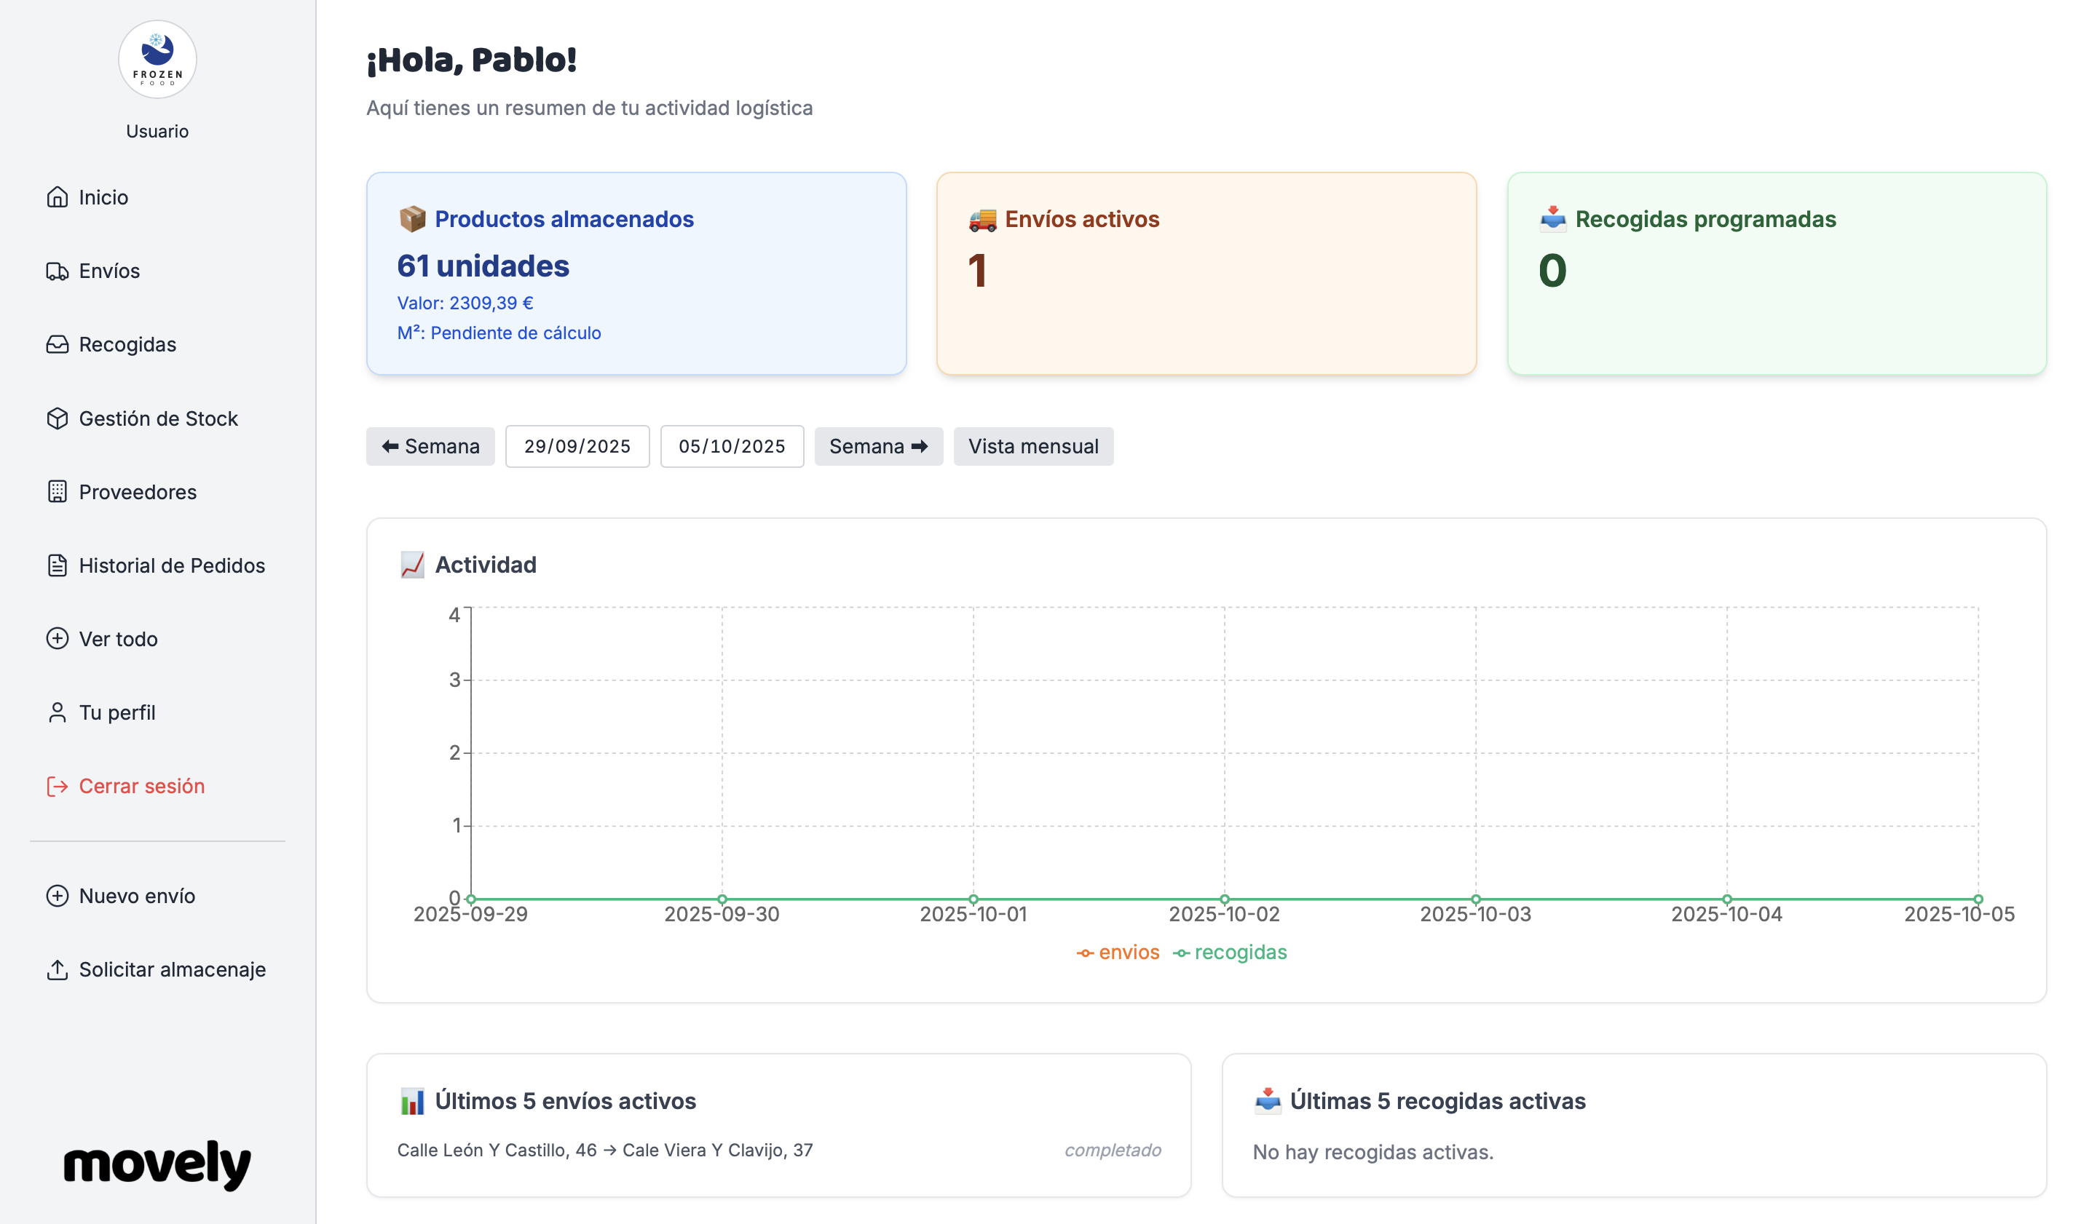Viewport: 2097px width, 1224px height.
Task: Click the Solicitar almacenaje upload icon
Action: [x=57, y=969]
